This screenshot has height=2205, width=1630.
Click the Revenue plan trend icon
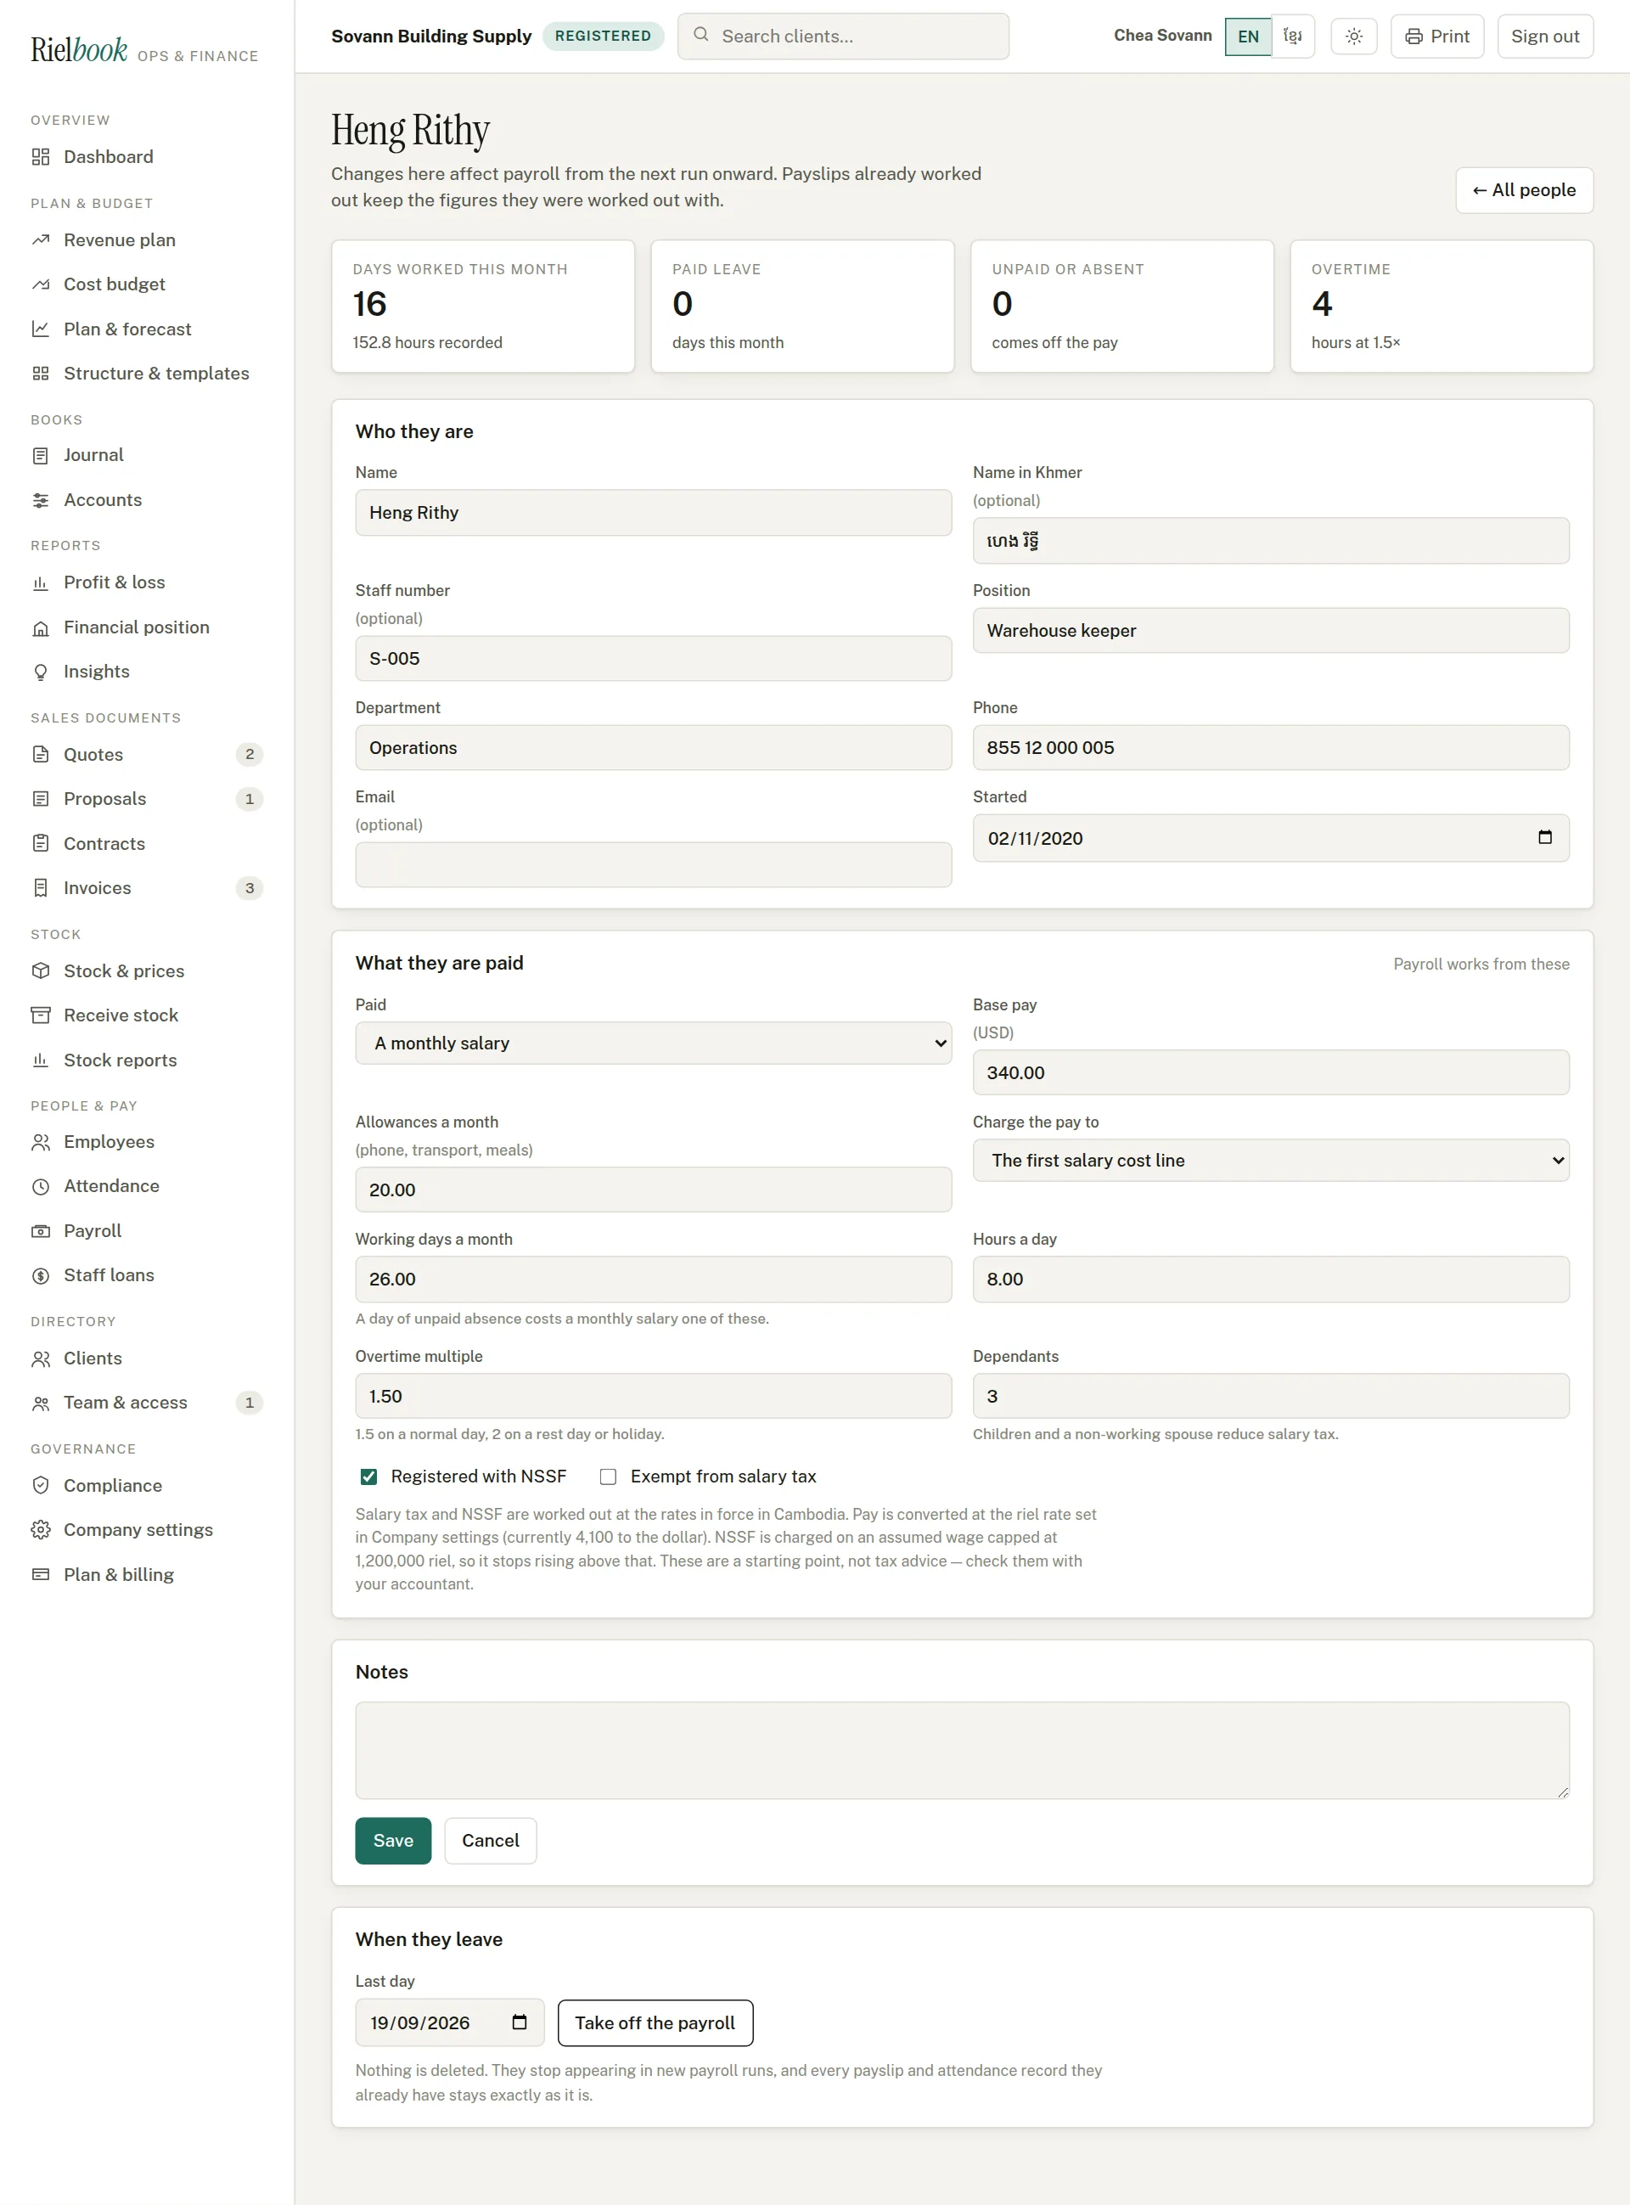pos(41,239)
